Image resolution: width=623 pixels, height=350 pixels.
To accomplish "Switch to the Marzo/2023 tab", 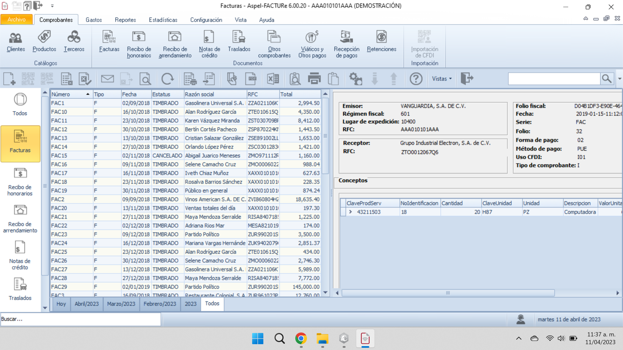I will 121,304.
